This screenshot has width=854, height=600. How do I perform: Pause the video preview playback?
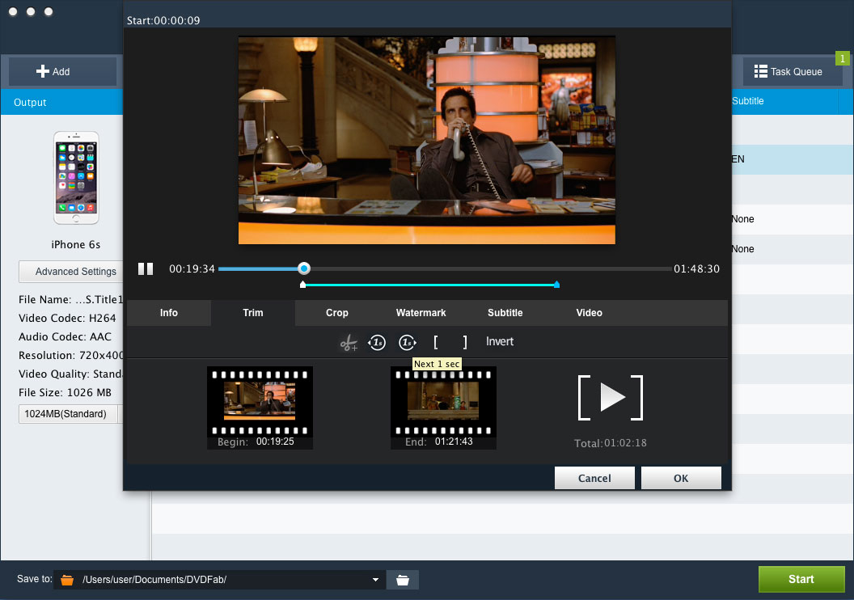tap(146, 268)
